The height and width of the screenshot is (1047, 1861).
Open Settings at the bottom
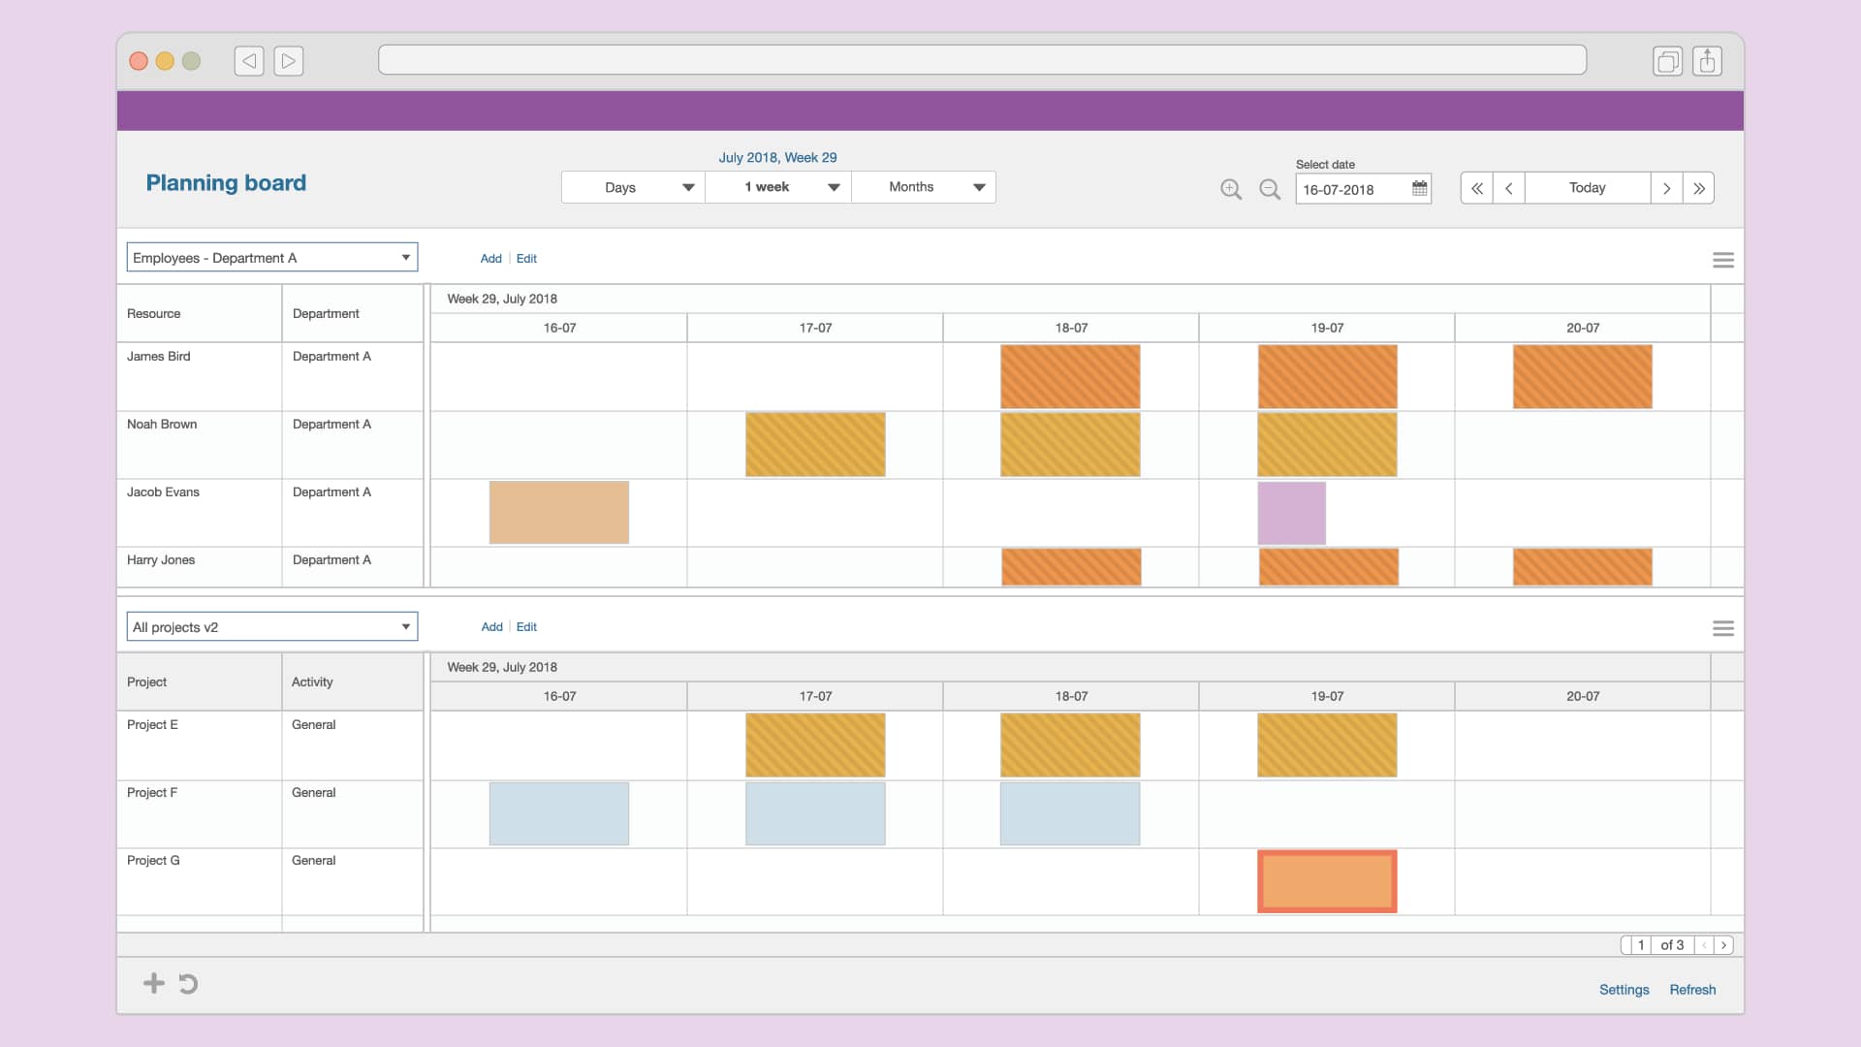pyautogui.click(x=1624, y=989)
